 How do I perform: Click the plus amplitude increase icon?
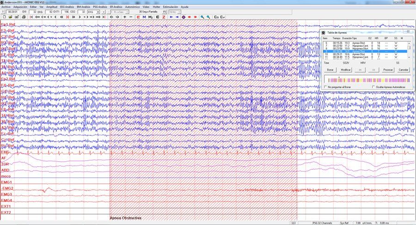click(x=125, y=17)
